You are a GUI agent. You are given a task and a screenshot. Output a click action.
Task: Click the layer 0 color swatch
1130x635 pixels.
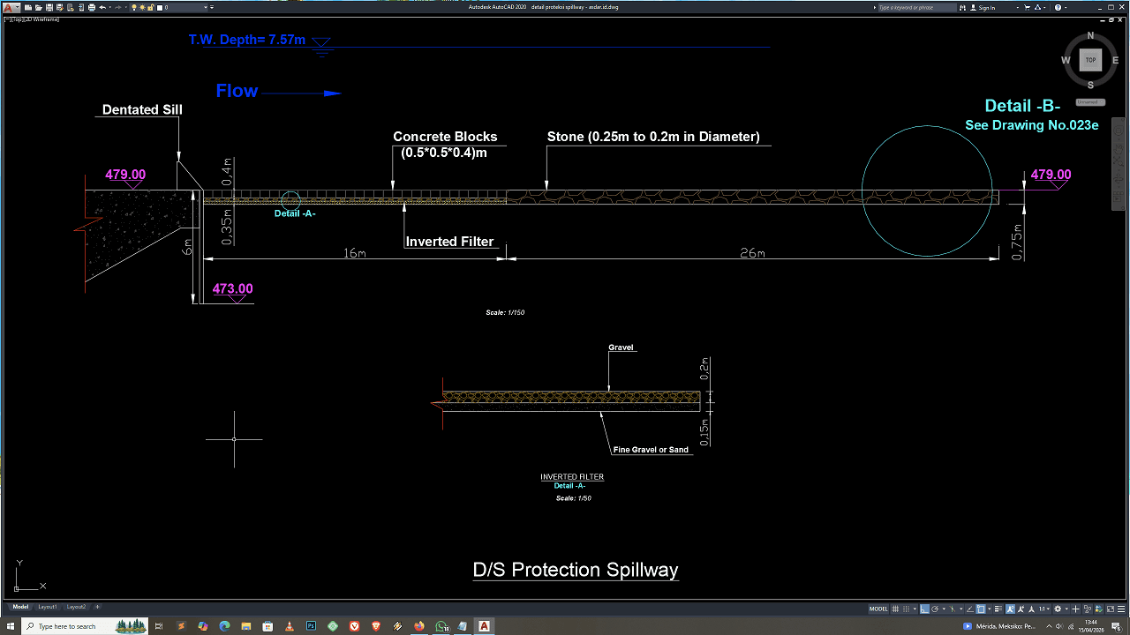pyautogui.click(x=160, y=7)
